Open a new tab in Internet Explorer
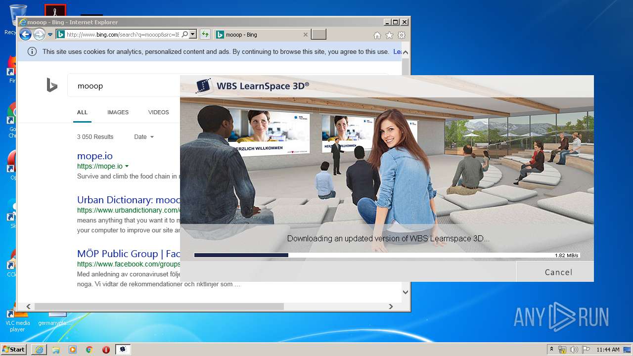The height and width of the screenshot is (356, 633). [x=319, y=35]
